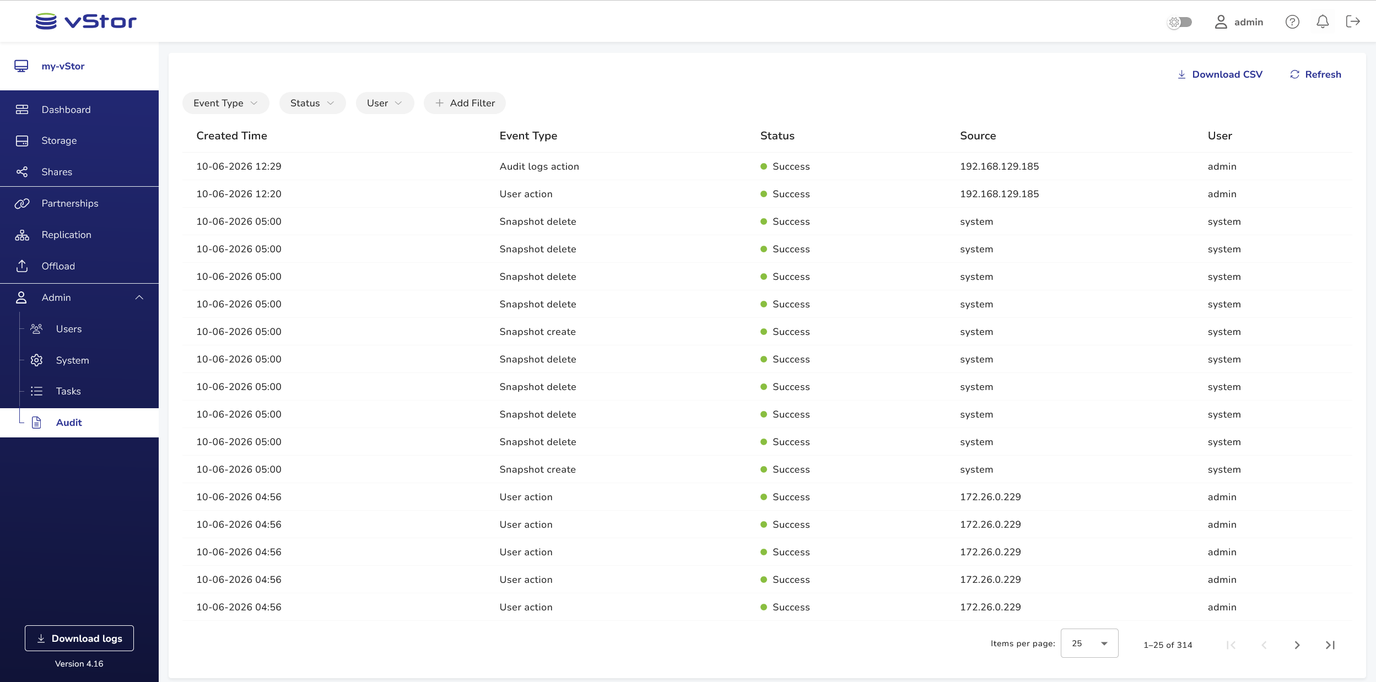Sort by Created Time column header
Viewport: 1376px width, 682px height.
pyautogui.click(x=231, y=136)
